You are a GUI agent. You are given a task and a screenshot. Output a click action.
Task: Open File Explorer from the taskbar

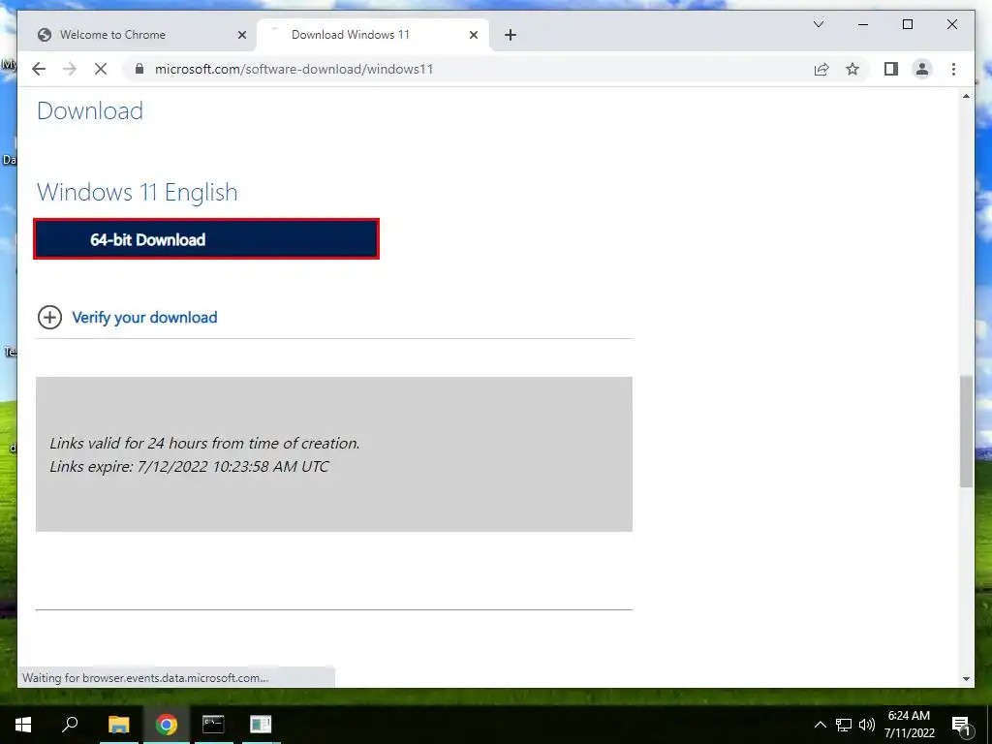click(119, 725)
